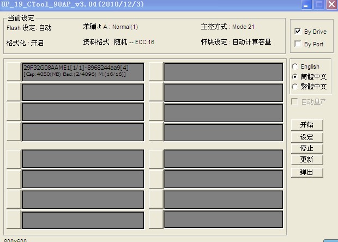338x242 pixels.
Task: Eject the drive using the 弹出 button
Action: [x=307, y=172]
